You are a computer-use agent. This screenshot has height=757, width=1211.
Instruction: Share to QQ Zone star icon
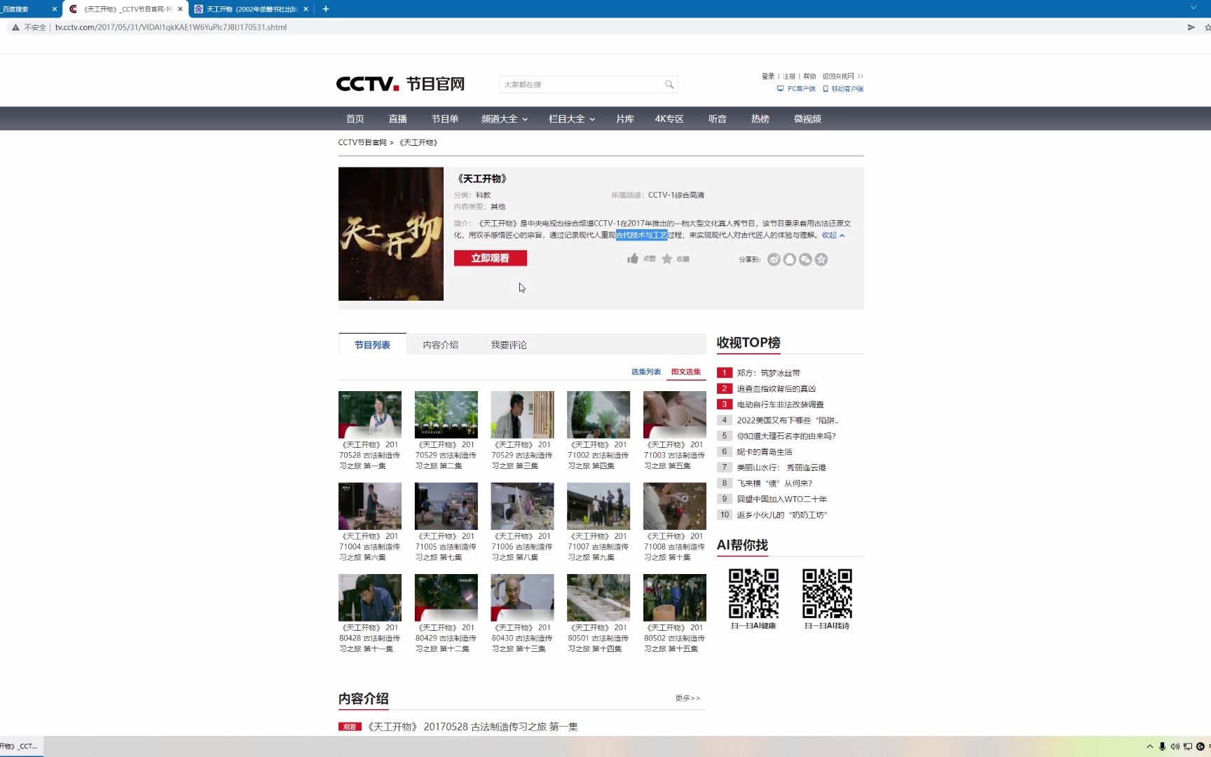tap(821, 259)
